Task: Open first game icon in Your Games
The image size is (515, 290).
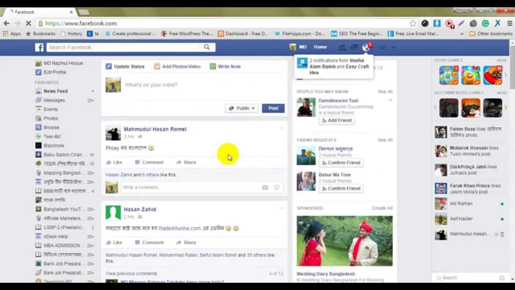Action: (449, 75)
